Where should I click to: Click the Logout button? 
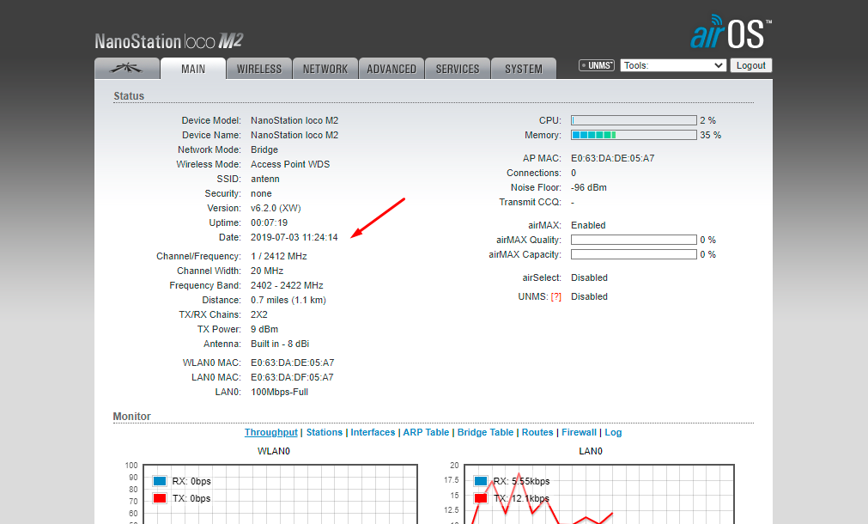pos(750,65)
